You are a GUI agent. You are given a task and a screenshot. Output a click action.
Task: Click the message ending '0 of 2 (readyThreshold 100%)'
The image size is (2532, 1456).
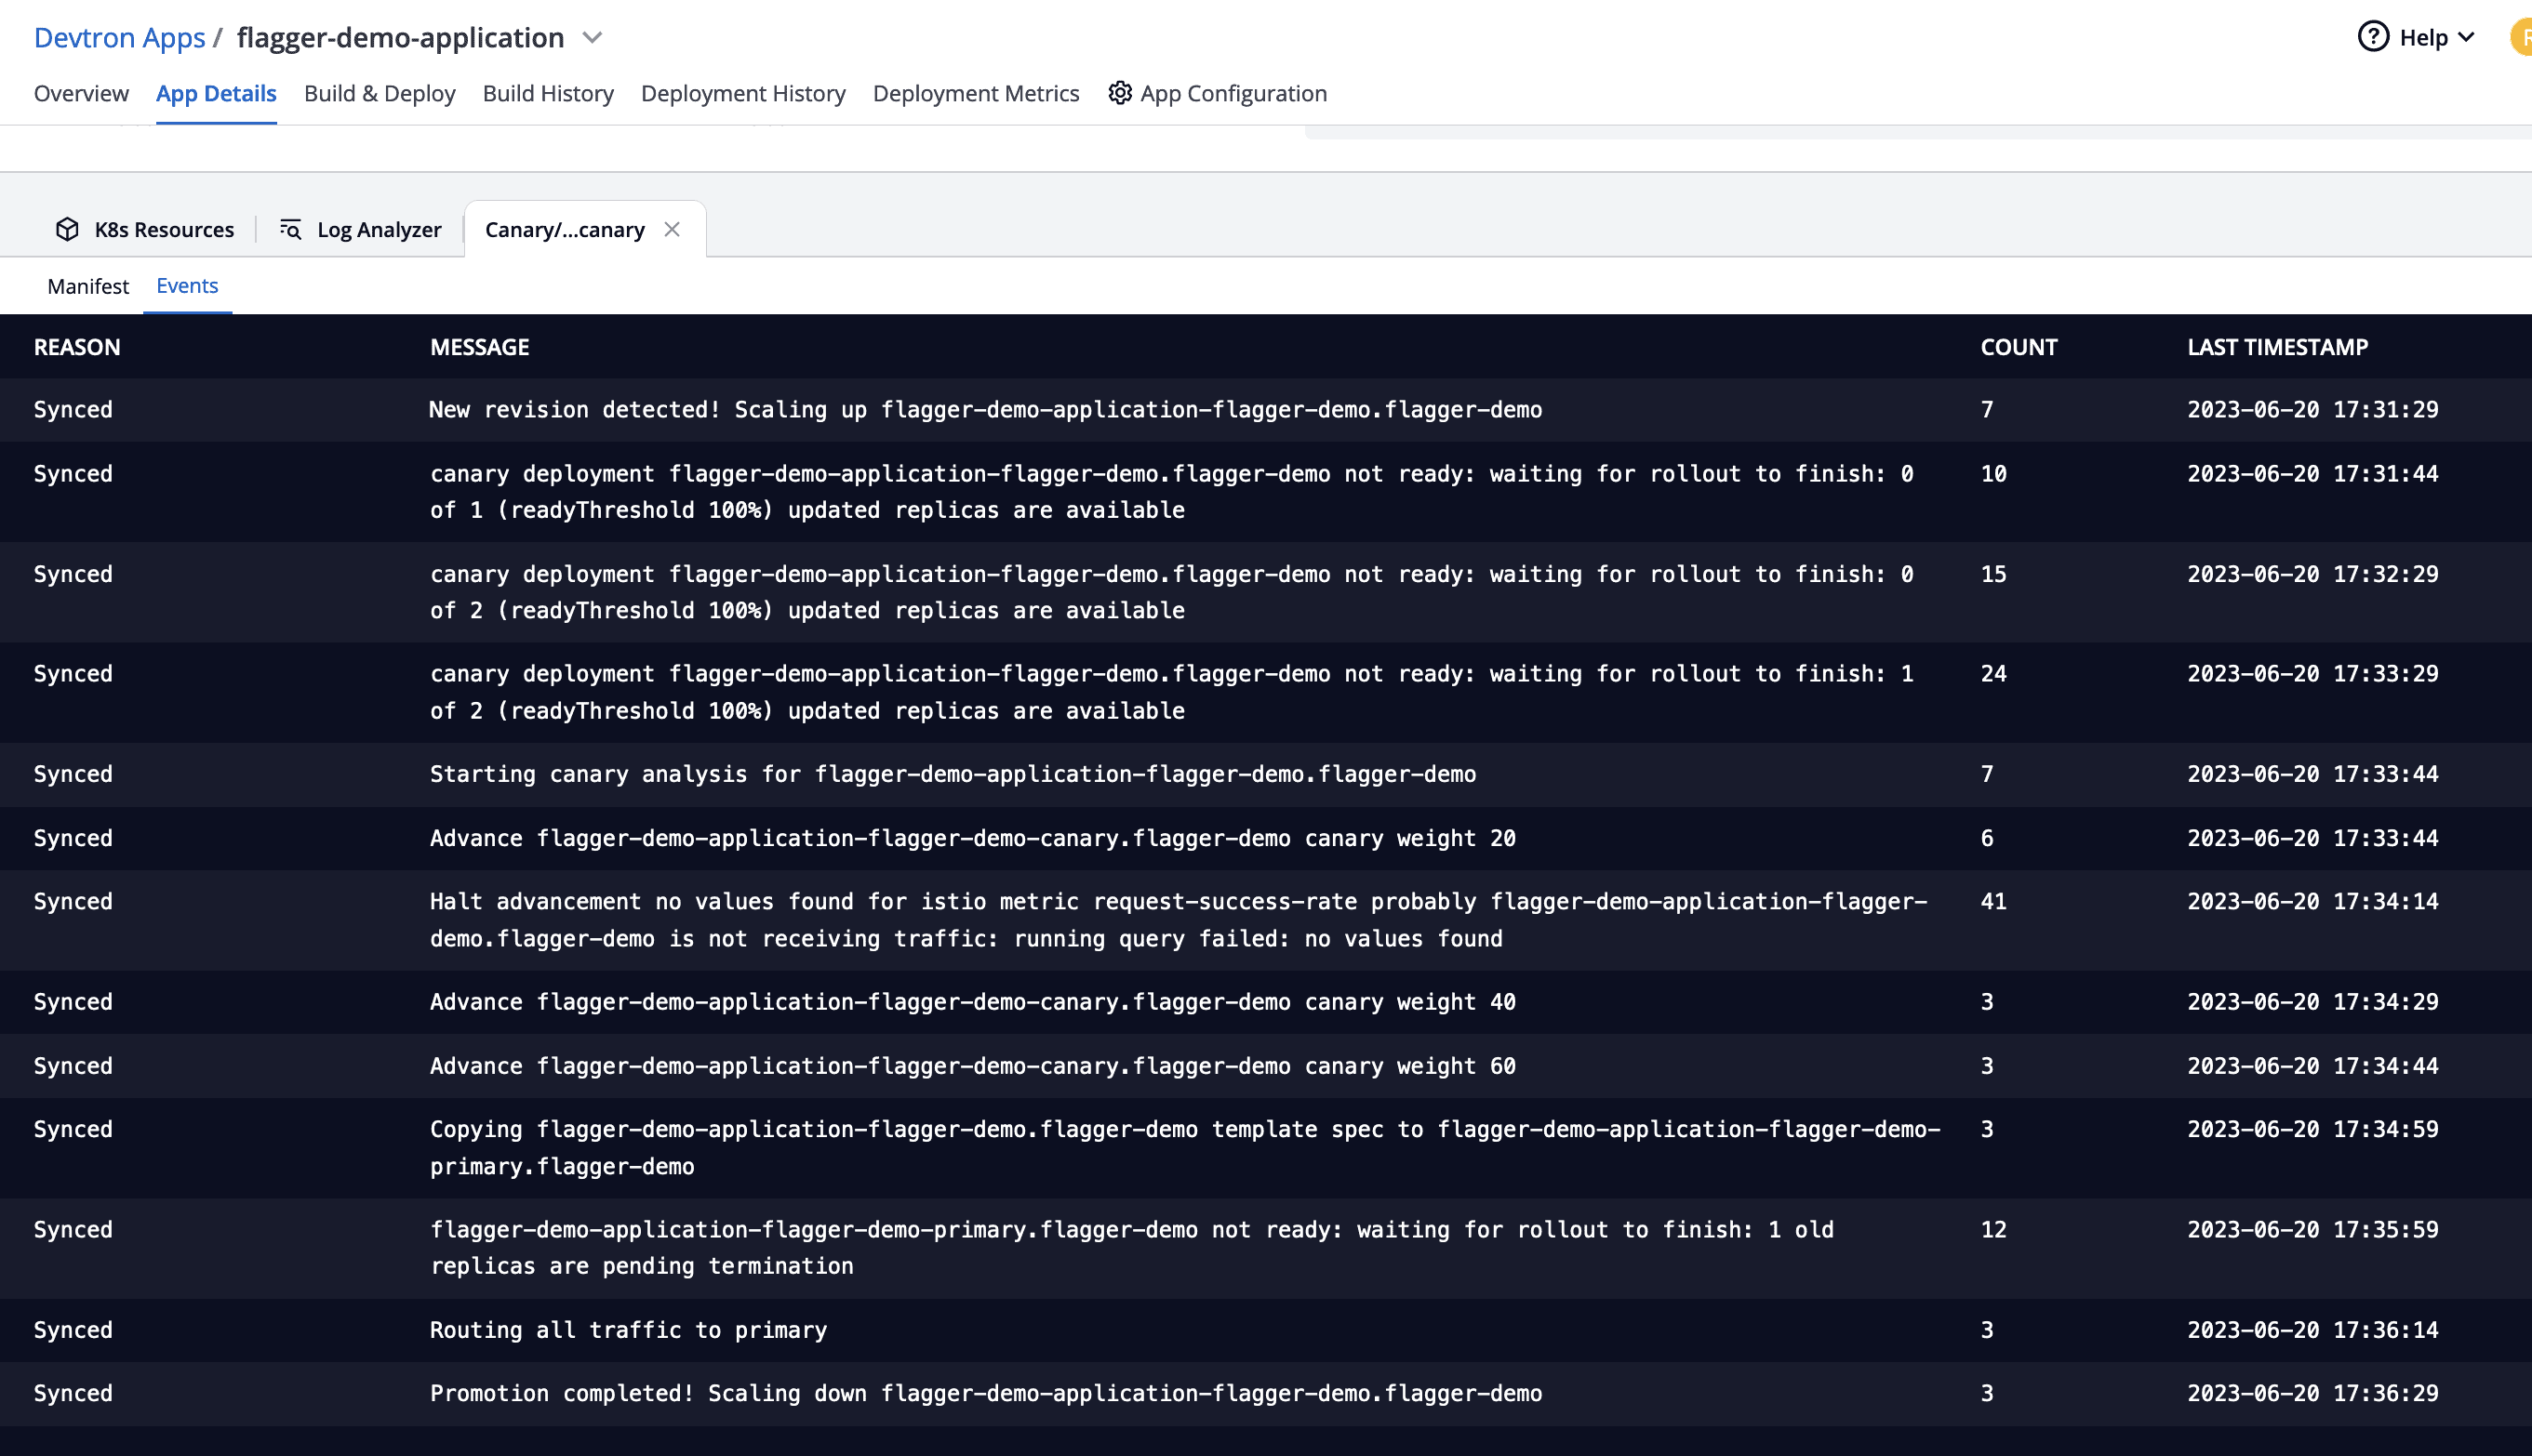[1171, 592]
